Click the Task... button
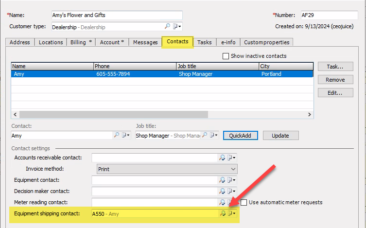Image resolution: width=366 pixels, height=228 pixels. coord(335,67)
